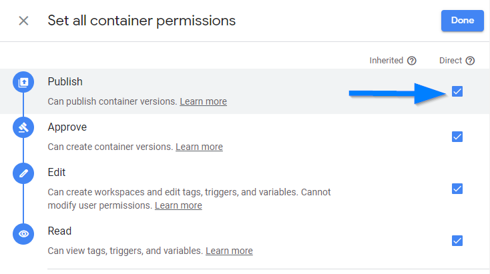This screenshot has width=490, height=274.
Task: Select the Publish permission title
Action: (65, 82)
